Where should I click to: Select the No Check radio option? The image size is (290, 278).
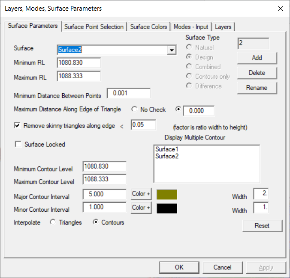point(135,109)
